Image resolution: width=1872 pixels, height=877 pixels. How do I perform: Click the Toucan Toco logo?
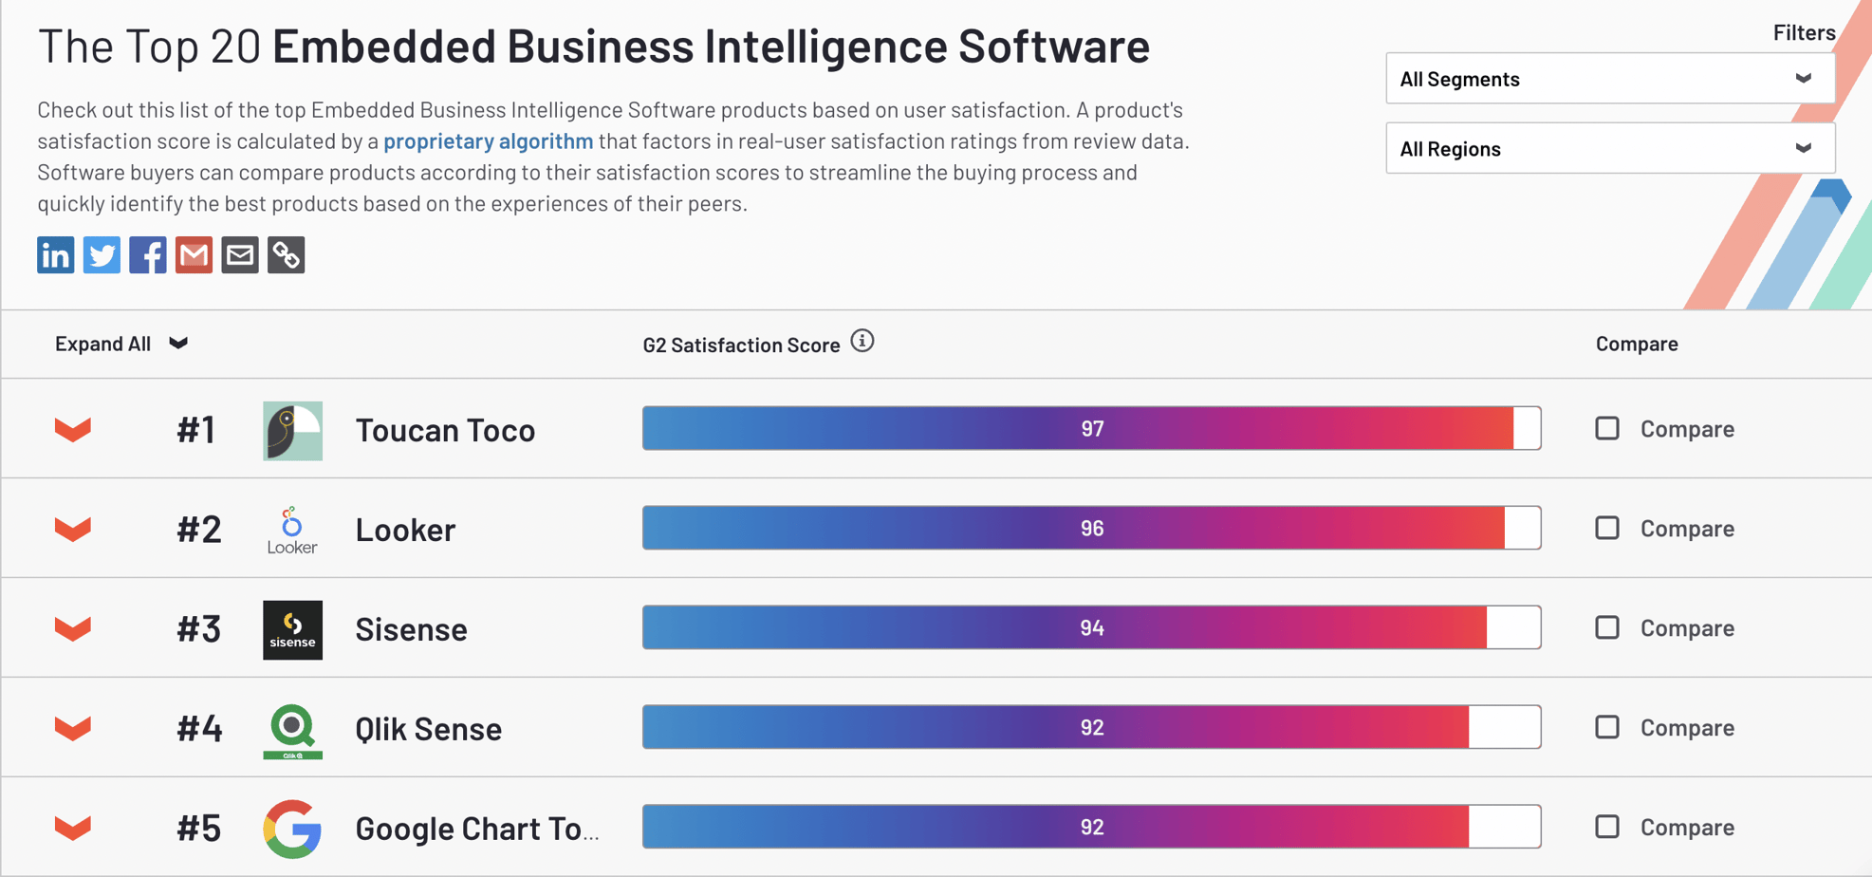click(292, 430)
